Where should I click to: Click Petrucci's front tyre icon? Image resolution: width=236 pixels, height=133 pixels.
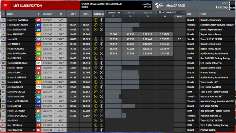96,92
